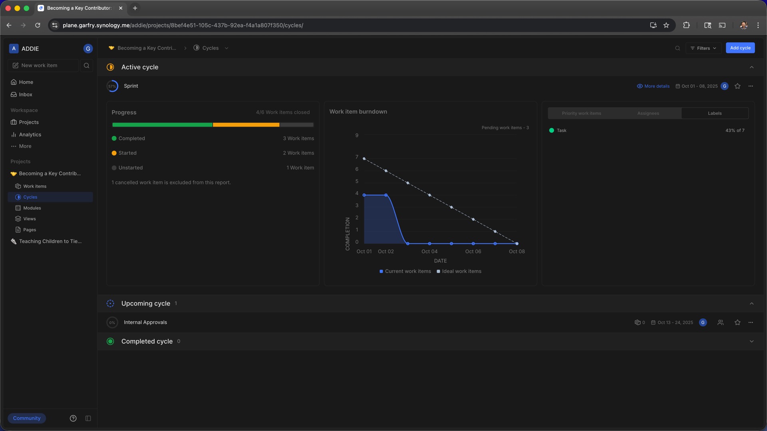Collapse sidebar using the panel icon
The width and height of the screenshot is (767, 431).
click(88, 418)
